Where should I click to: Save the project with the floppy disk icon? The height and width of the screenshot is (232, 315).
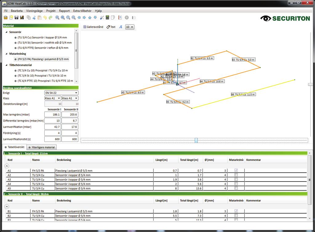17,18
